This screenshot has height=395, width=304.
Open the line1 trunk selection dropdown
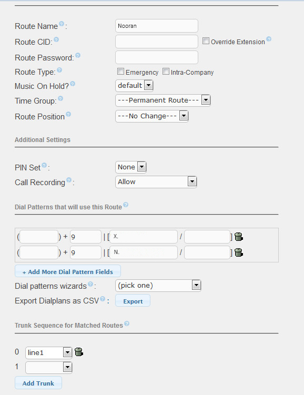48,353
